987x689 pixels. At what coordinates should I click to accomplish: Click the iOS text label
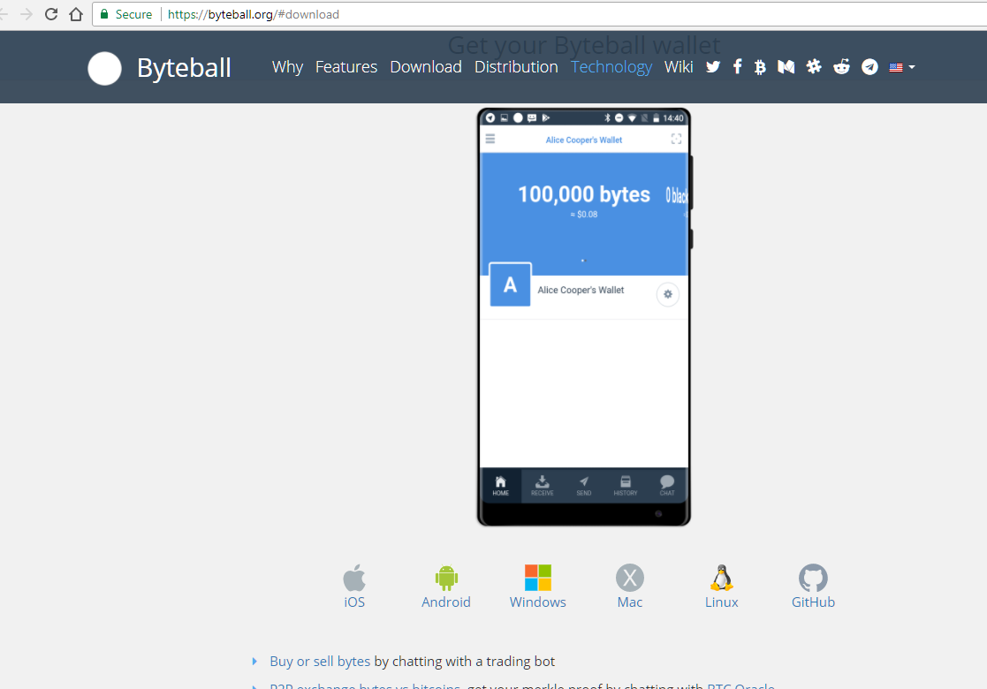[x=354, y=602]
